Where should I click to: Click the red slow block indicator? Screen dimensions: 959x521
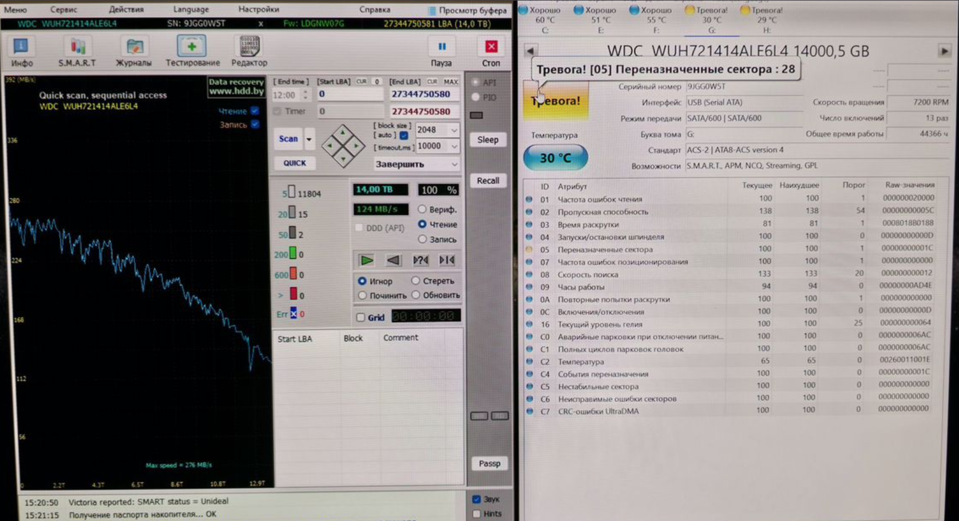click(293, 294)
